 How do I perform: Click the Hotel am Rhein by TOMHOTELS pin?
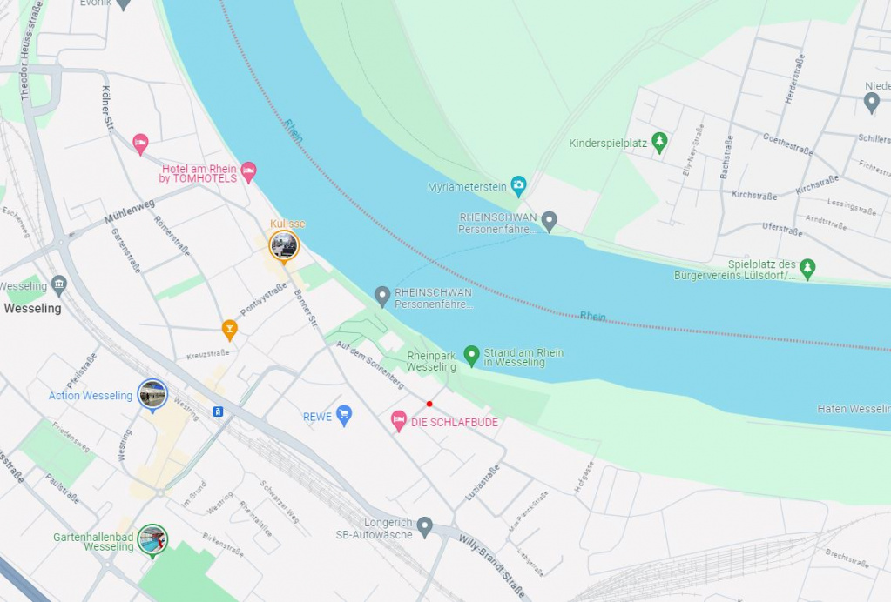(x=248, y=172)
